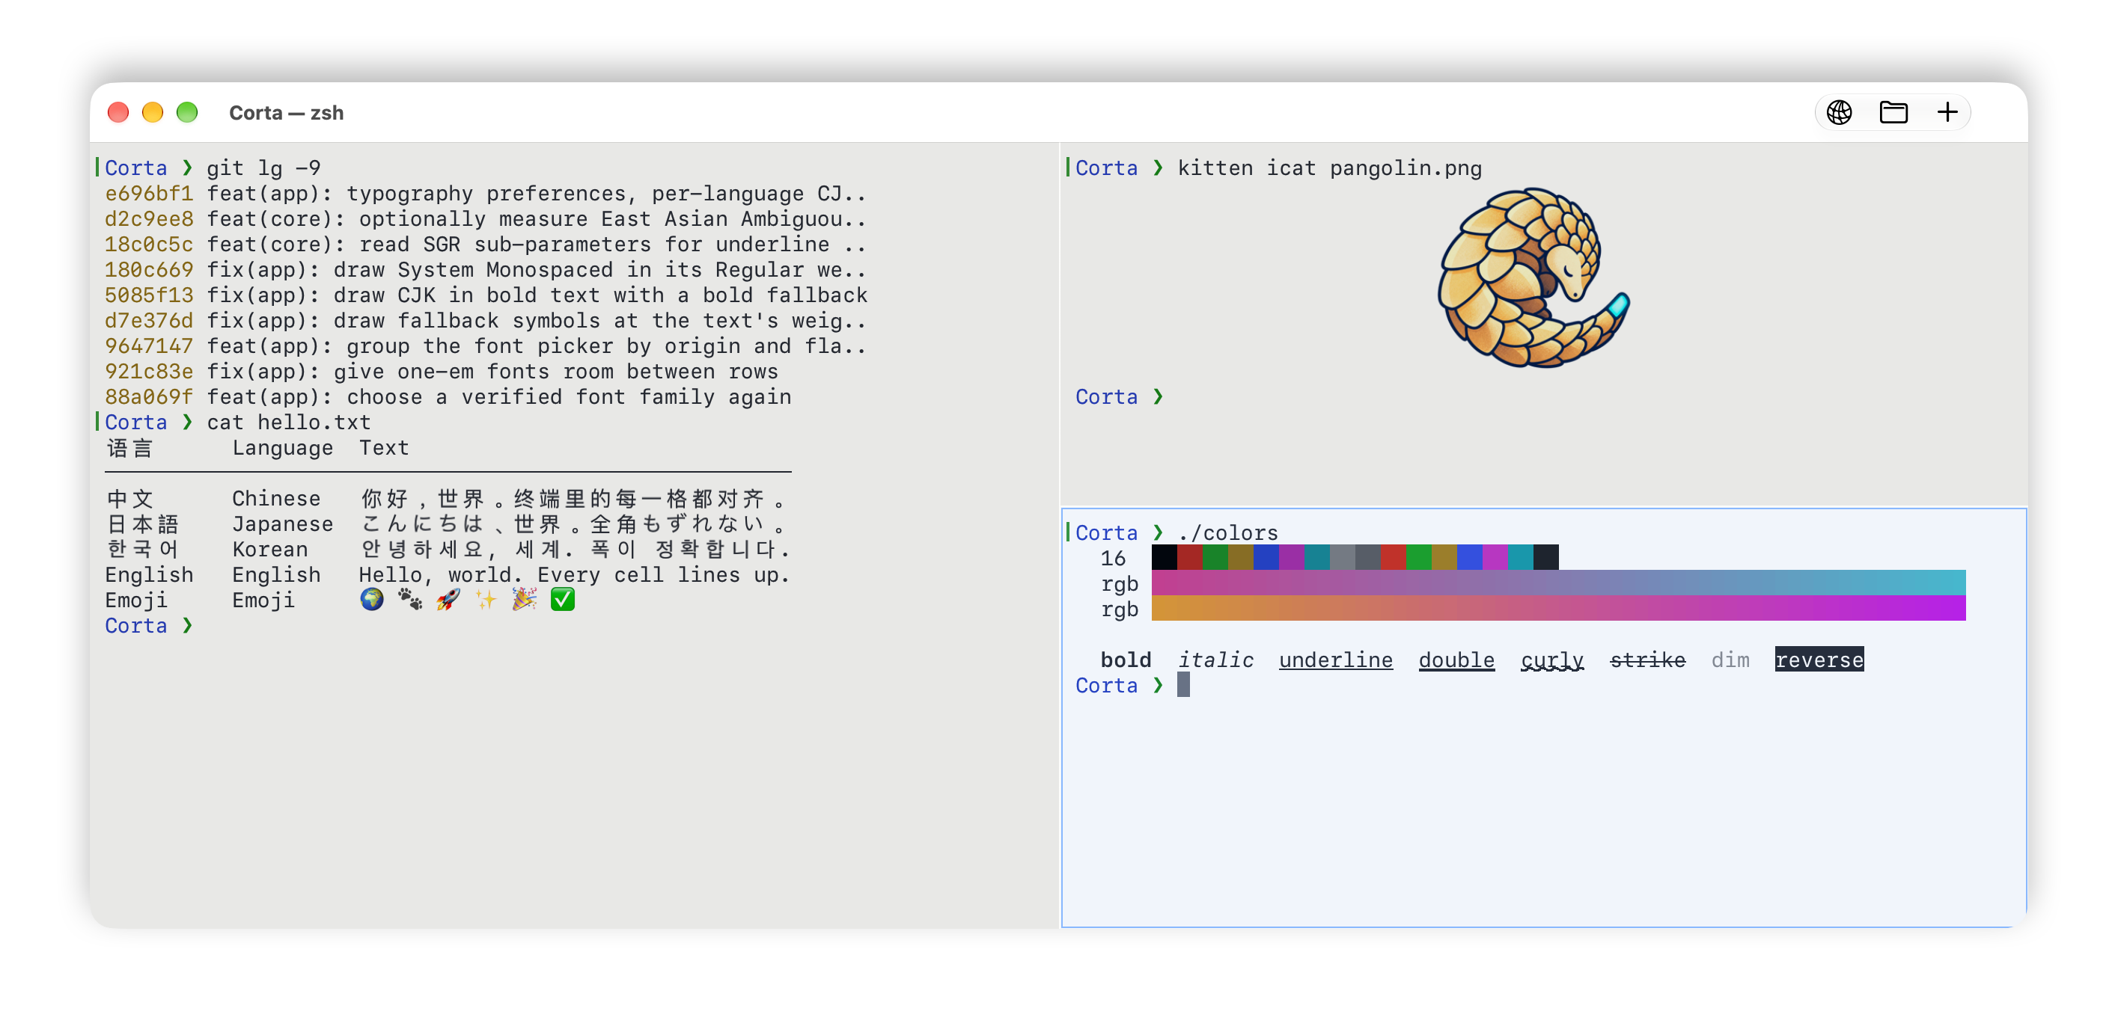Screen dimensions: 2118x1026
Task: Click the '日本語' cell
Action: click(143, 524)
